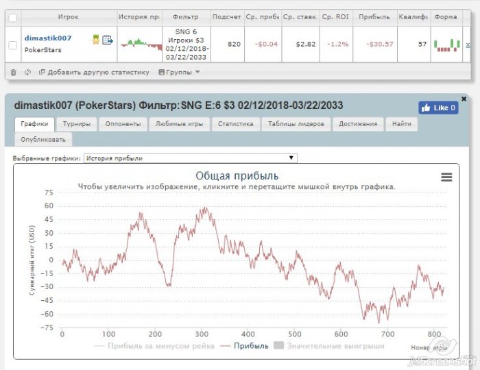Sort by the История column header

pos(140,17)
